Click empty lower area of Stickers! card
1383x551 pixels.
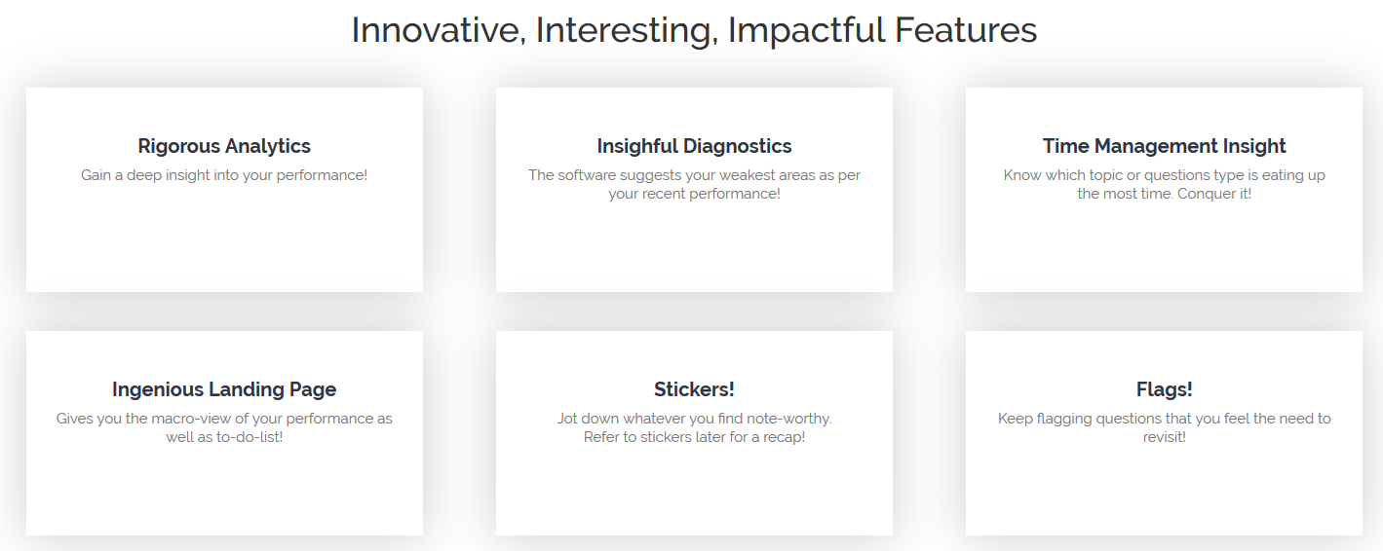pos(694,492)
